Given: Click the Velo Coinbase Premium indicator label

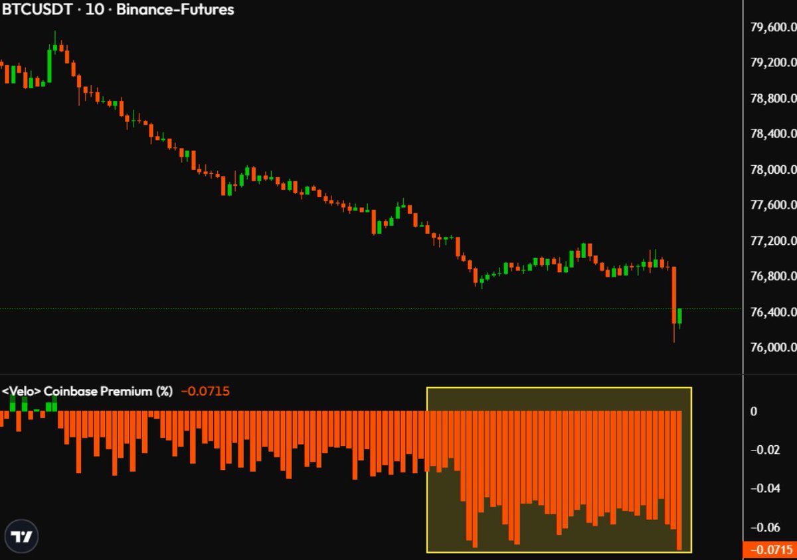Looking at the screenshot, I should 87,391.
